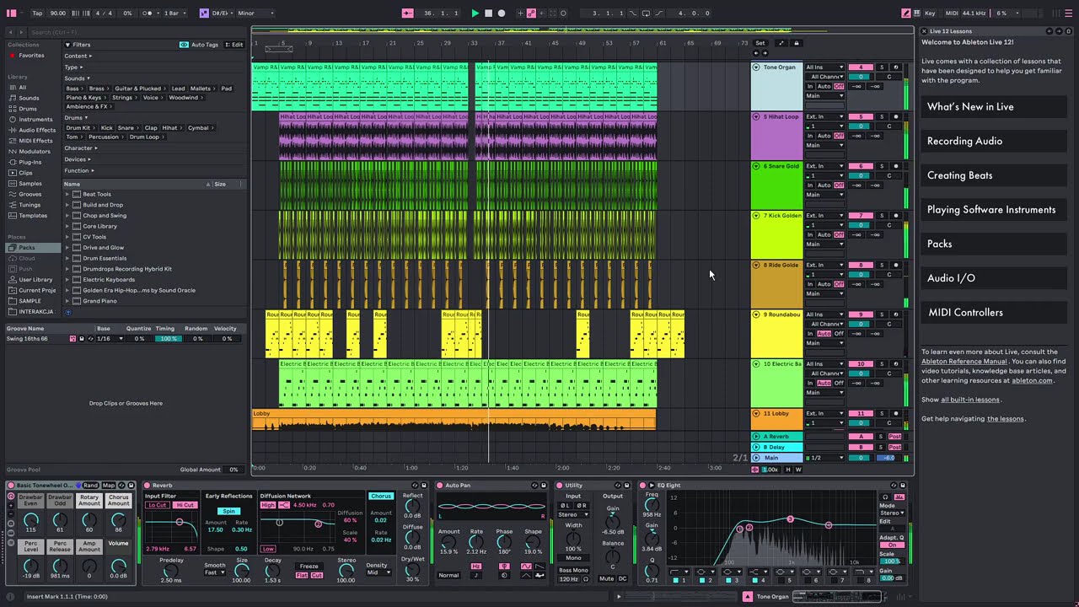Select the Piano & Keys filter tag

[x=87, y=98]
